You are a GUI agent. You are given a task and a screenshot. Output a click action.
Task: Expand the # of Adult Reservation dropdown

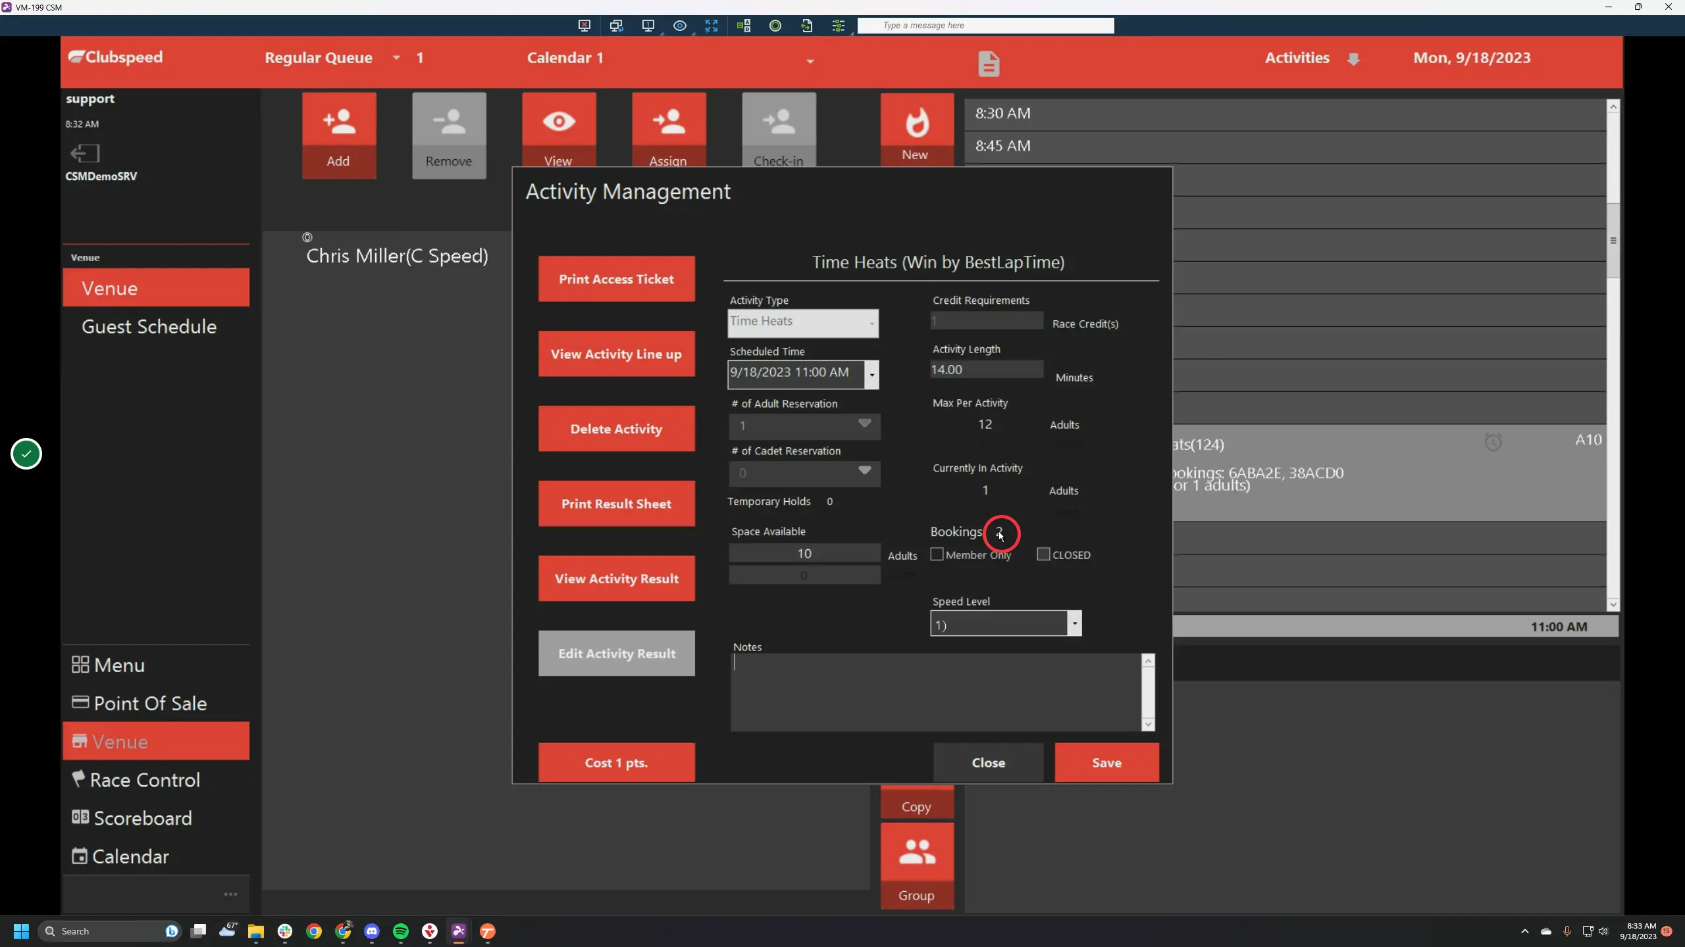(x=864, y=424)
